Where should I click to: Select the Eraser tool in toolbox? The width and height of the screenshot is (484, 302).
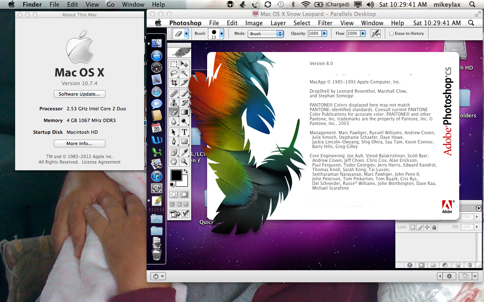click(x=174, y=112)
